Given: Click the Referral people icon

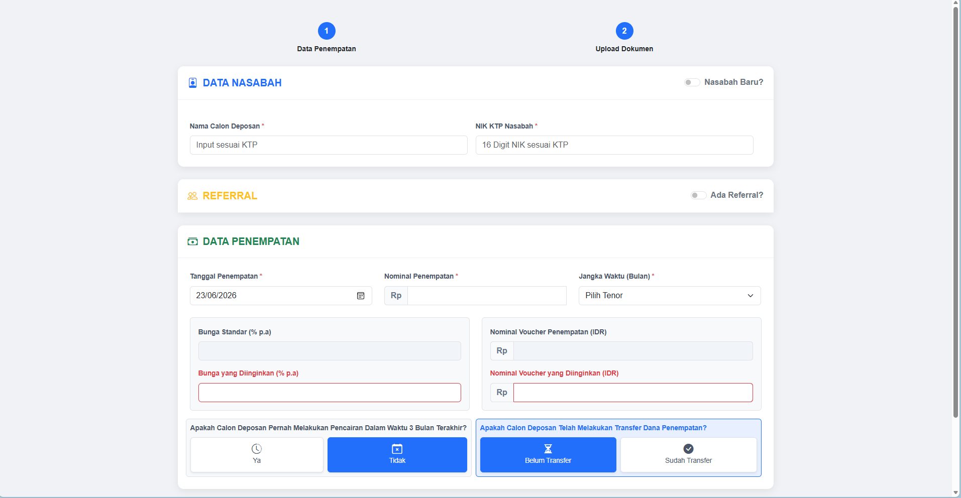Looking at the screenshot, I should [192, 196].
